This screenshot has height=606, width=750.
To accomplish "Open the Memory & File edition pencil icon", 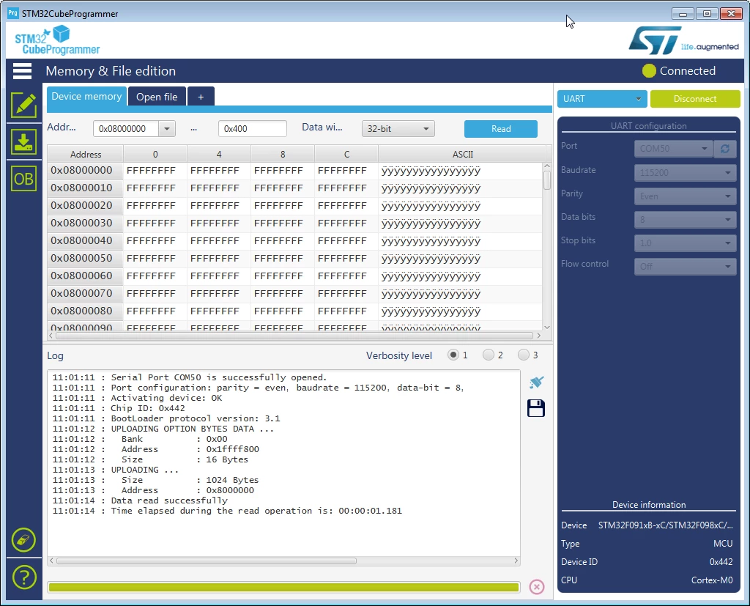I will click(24, 105).
